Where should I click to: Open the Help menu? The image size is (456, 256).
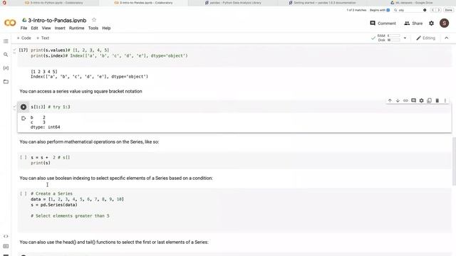pyautogui.click(x=106, y=28)
